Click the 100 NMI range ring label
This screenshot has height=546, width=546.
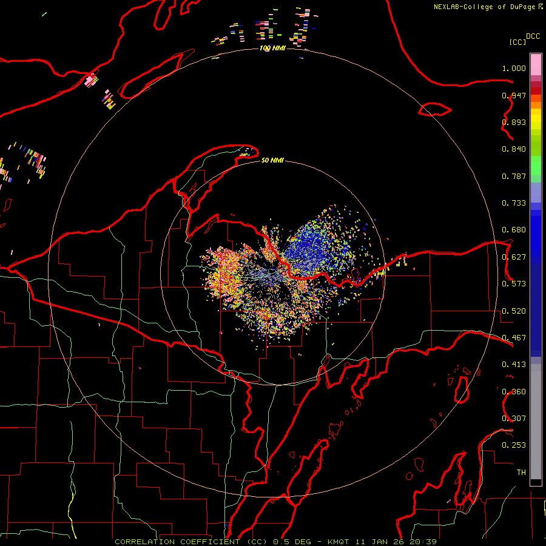click(x=272, y=48)
